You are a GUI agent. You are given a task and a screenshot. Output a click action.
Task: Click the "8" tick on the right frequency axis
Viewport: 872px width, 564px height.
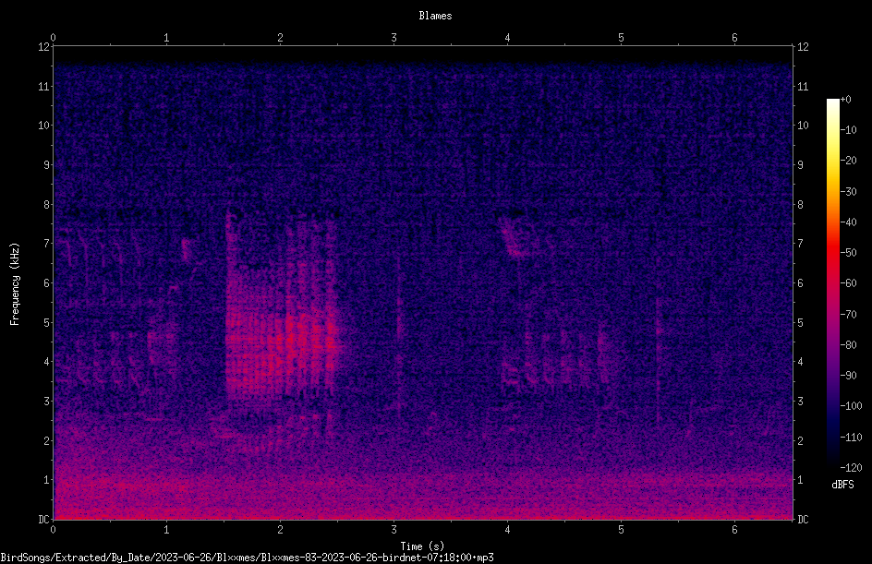[x=800, y=205]
